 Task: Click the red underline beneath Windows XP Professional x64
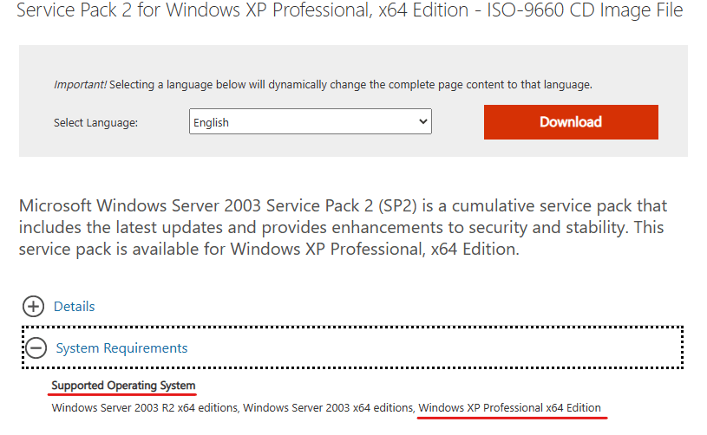tap(512, 418)
